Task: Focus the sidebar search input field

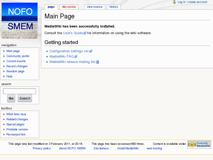Action: [x=19, y=91]
